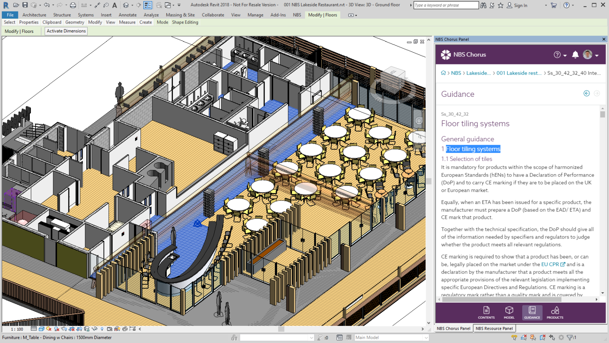Viewport: 609px width, 343px height.
Task: Open NBS Chorus notifications bell
Action: tap(575, 54)
